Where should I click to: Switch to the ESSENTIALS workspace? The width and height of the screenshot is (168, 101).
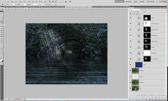(129, 2)
